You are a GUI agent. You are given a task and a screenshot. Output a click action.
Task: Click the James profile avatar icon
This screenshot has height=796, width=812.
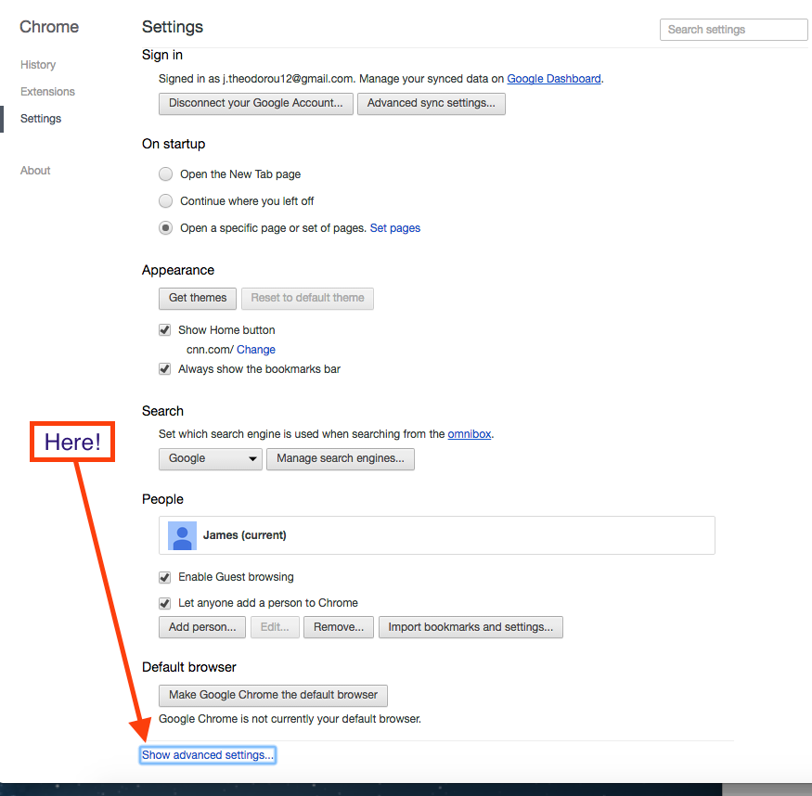tap(182, 535)
